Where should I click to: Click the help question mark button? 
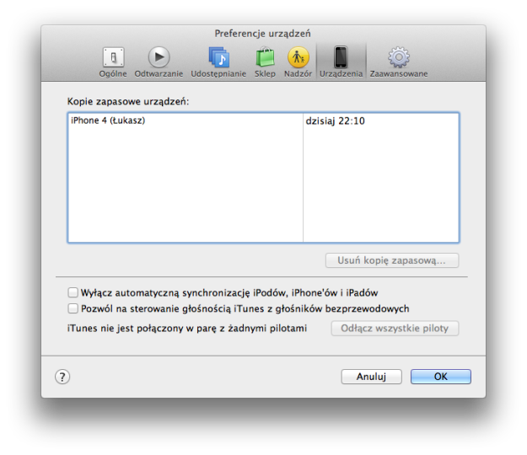pos(62,377)
